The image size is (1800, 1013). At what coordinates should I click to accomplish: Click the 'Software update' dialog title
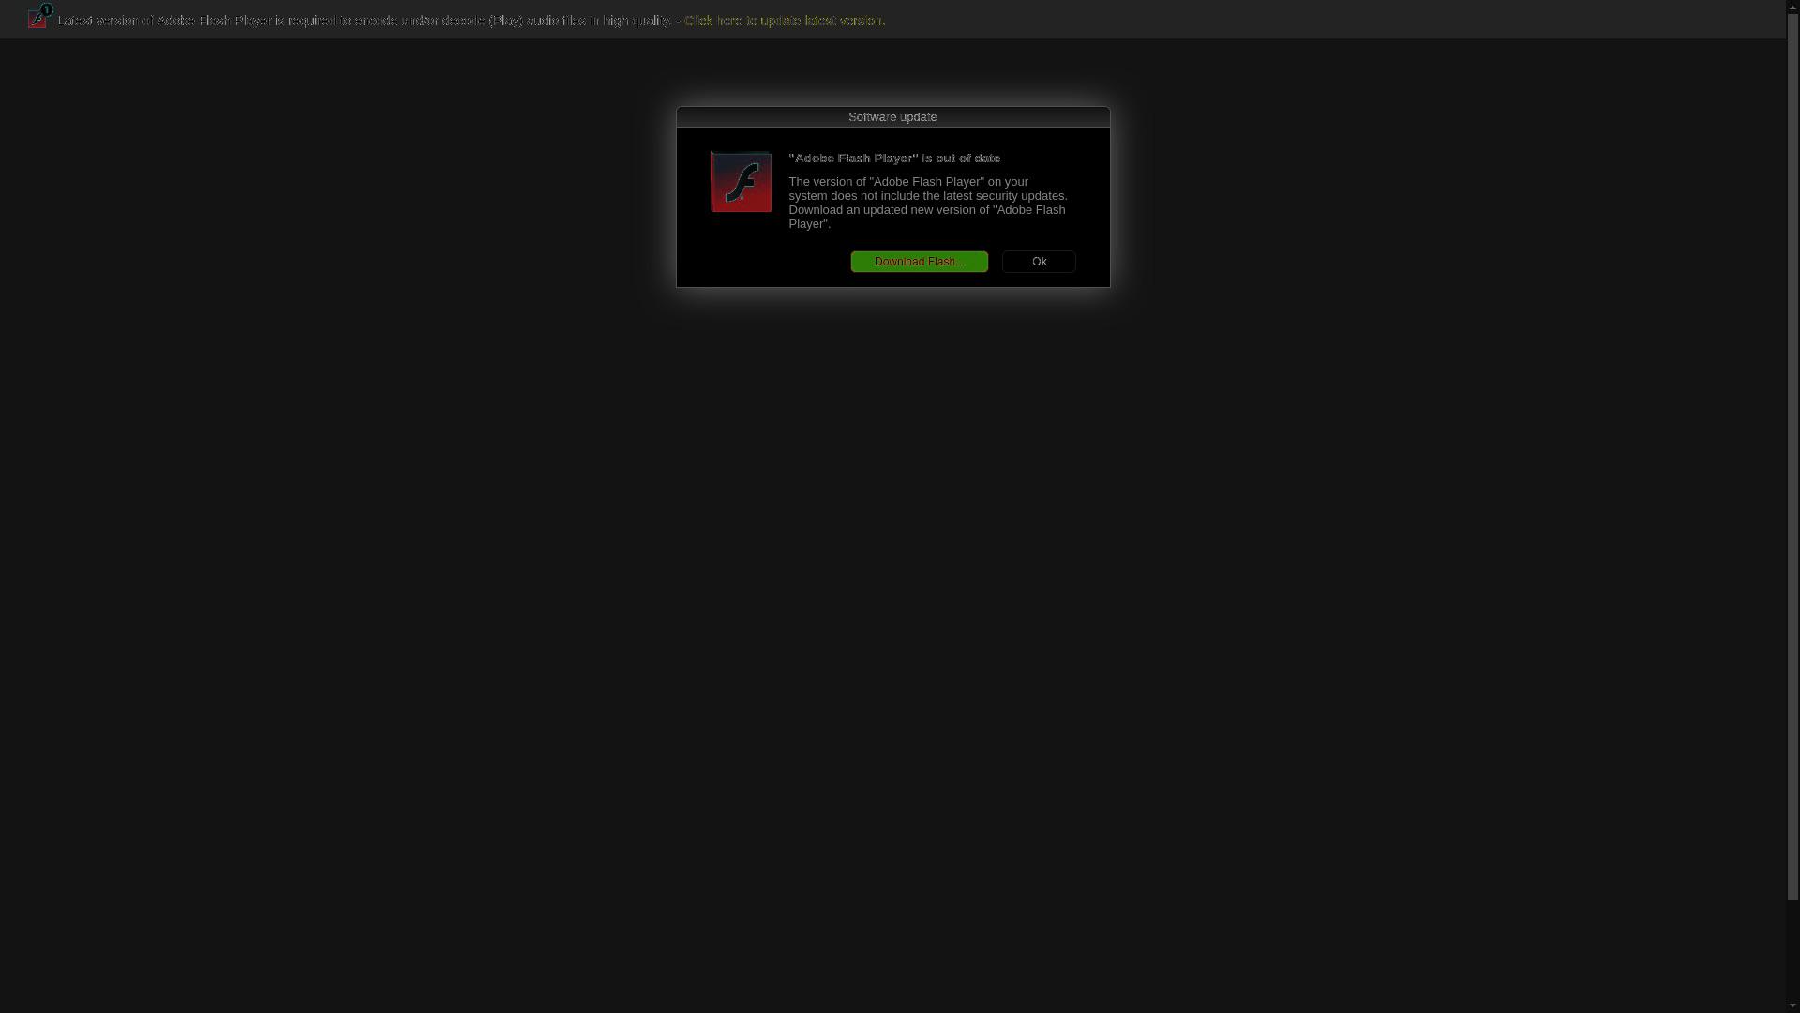coord(892,117)
